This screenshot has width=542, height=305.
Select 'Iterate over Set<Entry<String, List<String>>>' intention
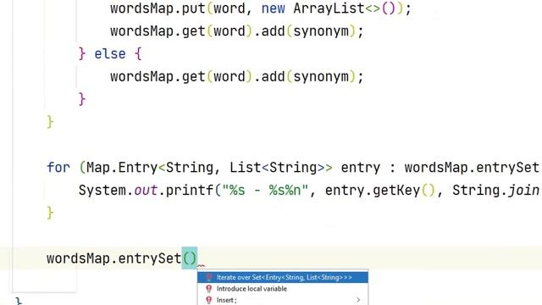point(283,277)
